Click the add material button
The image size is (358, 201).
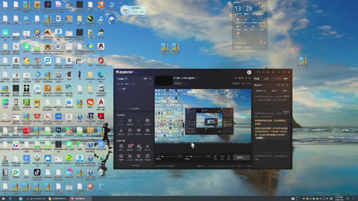(134, 109)
